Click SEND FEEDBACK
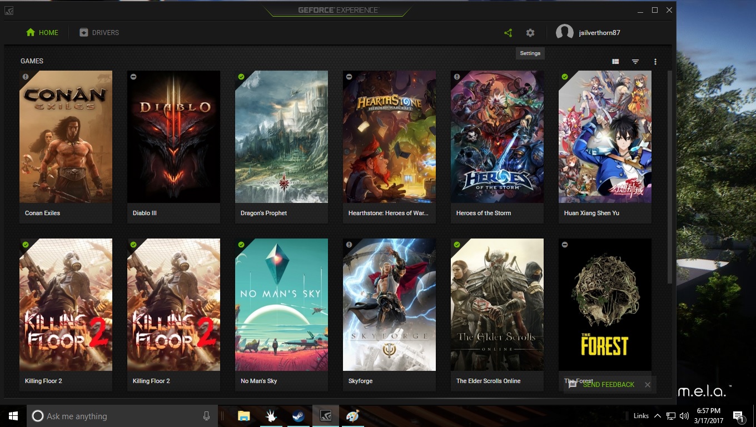This screenshot has width=756, height=427. click(x=608, y=385)
